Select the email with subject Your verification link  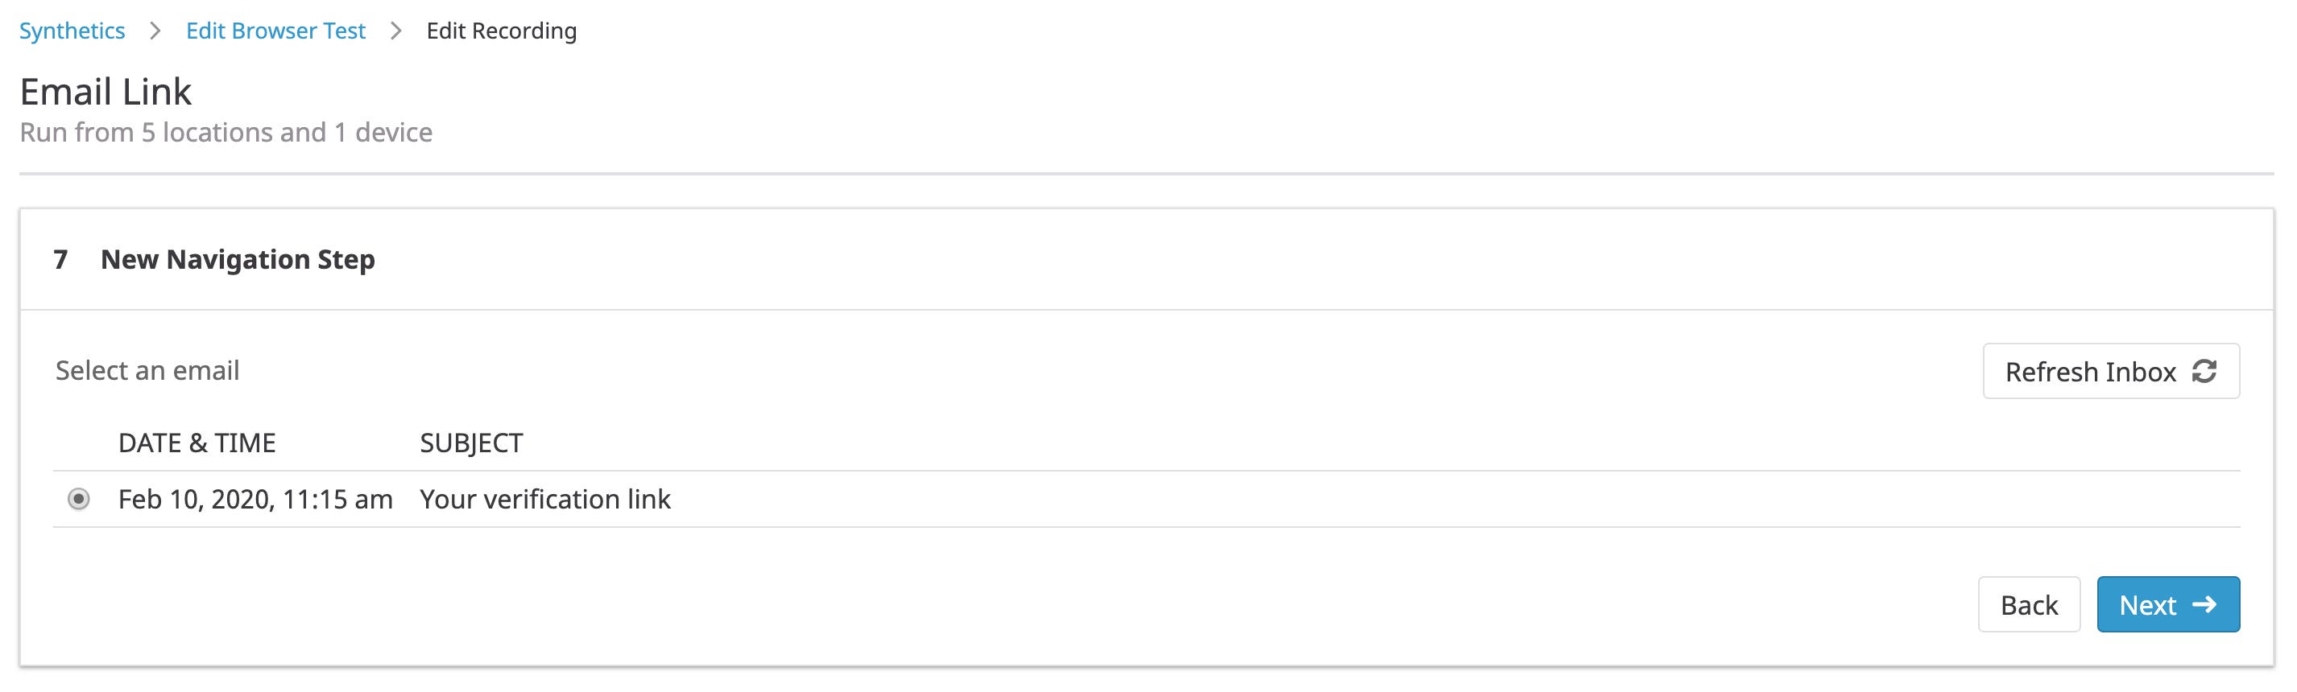pyautogui.click(x=546, y=500)
